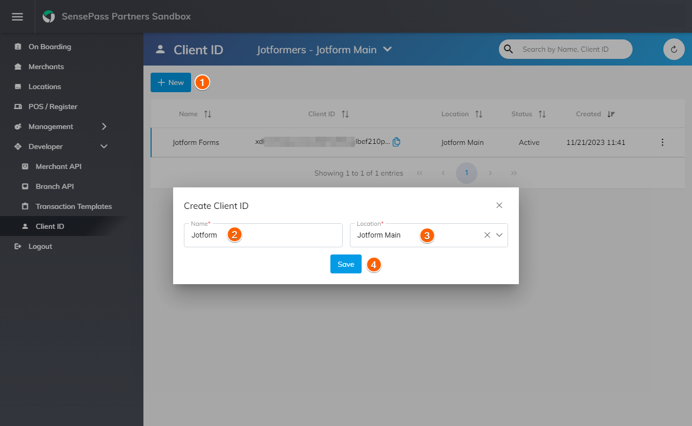Click the Jotform Forms name cell

point(196,142)
